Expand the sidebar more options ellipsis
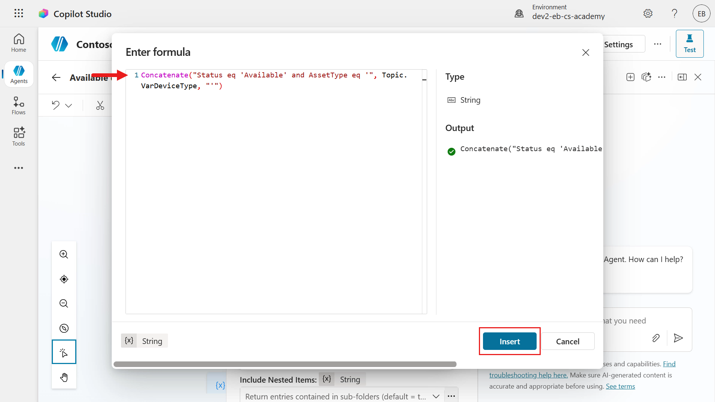This screenshot has height=402, width=715. (x=19, y=168)
